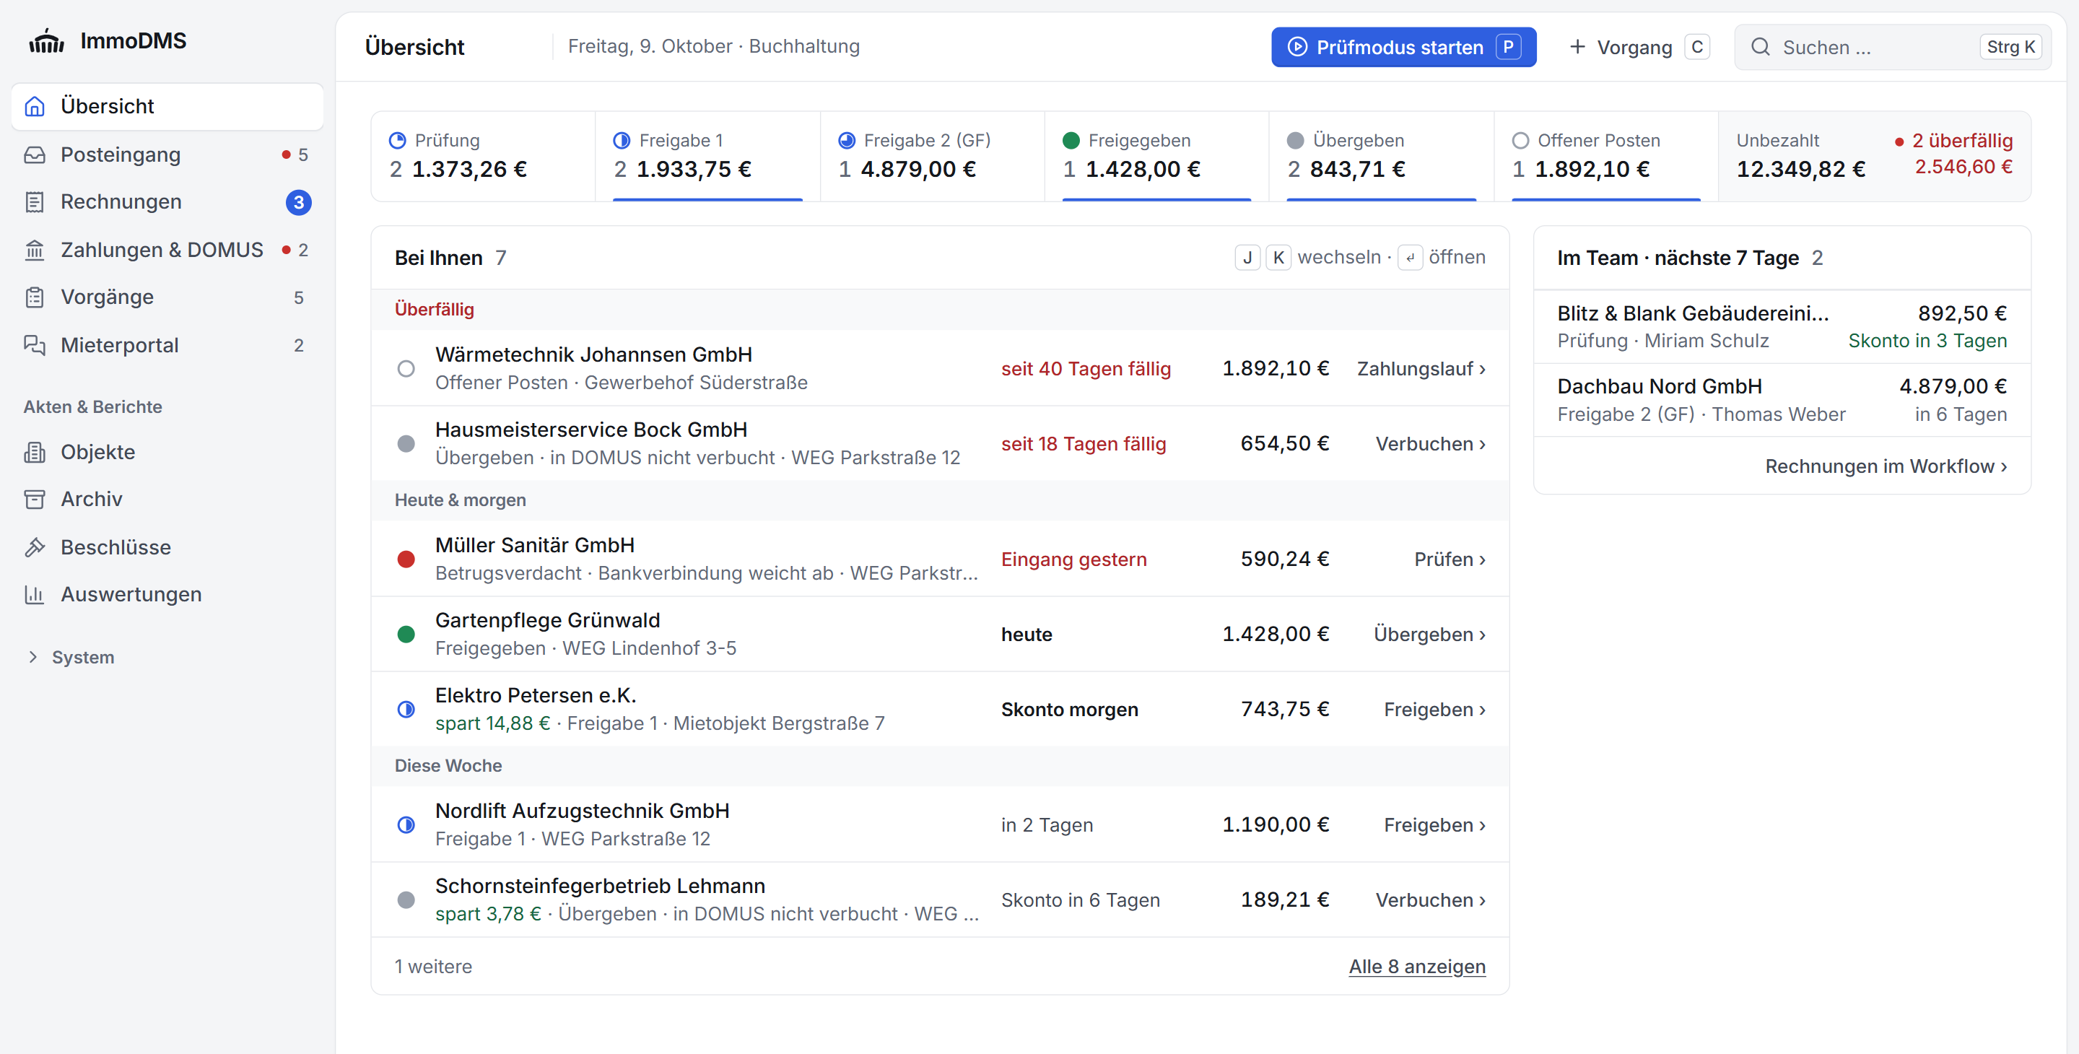
Task: Click the Übersicht home icon
Action: pos(35,107)
